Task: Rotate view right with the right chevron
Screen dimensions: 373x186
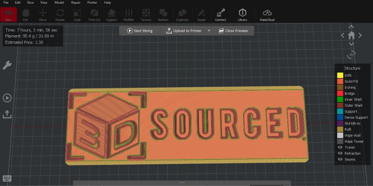Action: [x=360, y=36]
